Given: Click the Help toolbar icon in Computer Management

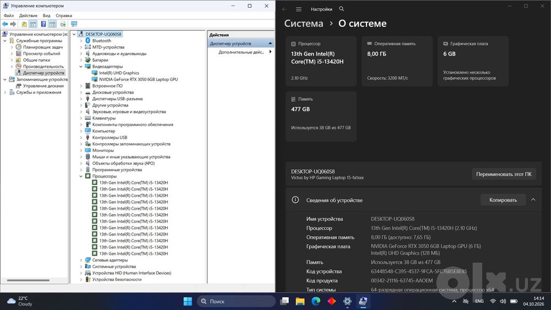Looking at the screenshot, I should point(43,24).
